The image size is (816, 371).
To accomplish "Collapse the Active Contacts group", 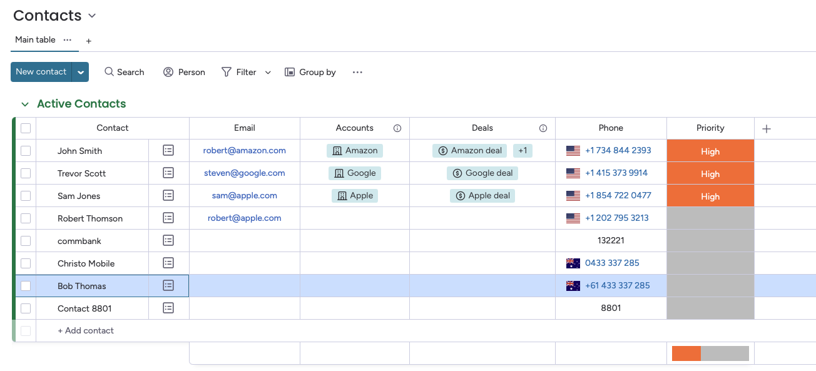I will [x=25, y=104].
